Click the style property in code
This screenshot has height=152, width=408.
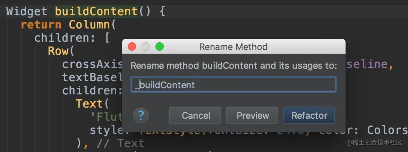(103, 130)
